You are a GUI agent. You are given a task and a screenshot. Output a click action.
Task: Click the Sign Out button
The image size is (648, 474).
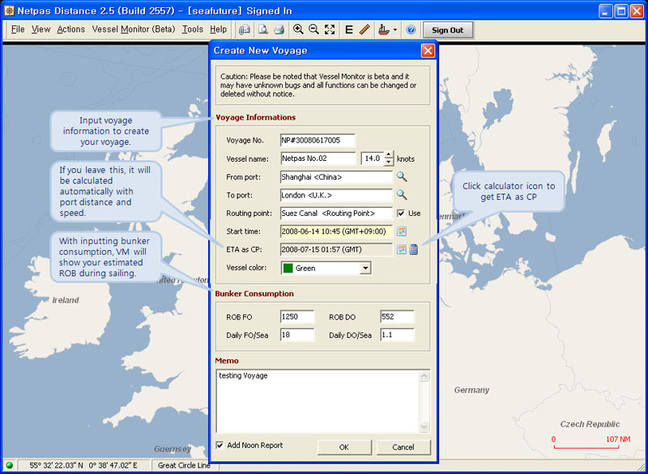pos(448,30)
